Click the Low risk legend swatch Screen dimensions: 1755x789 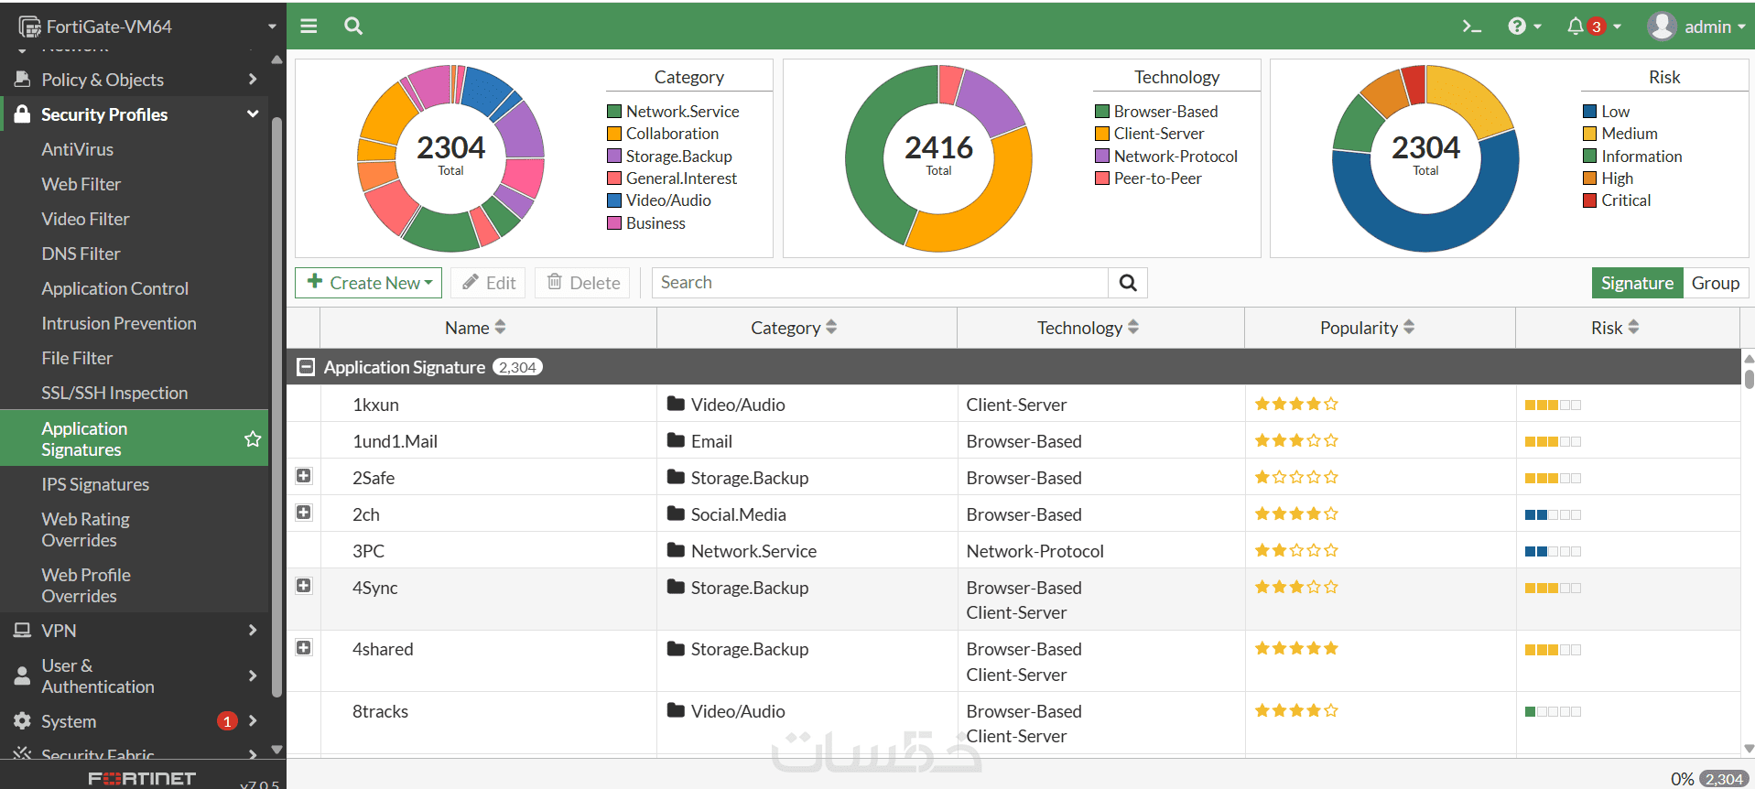[x=1589, y=112]
